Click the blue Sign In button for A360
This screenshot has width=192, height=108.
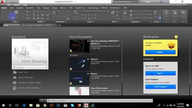pyautogui.click(x=160, y=73)
